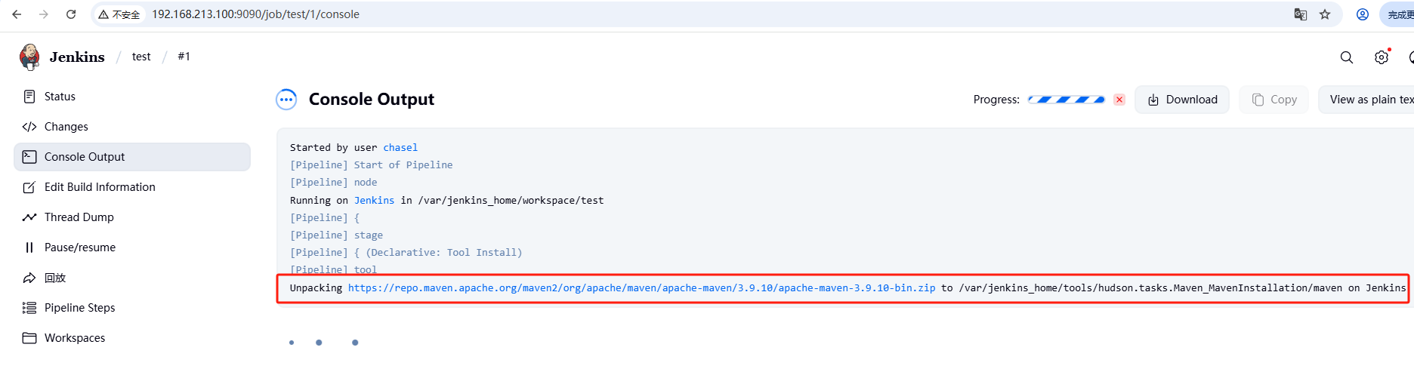Viewport: 1414px width, 372px height.
Task: Click the Status page icon
Action: tap(29, 97)
